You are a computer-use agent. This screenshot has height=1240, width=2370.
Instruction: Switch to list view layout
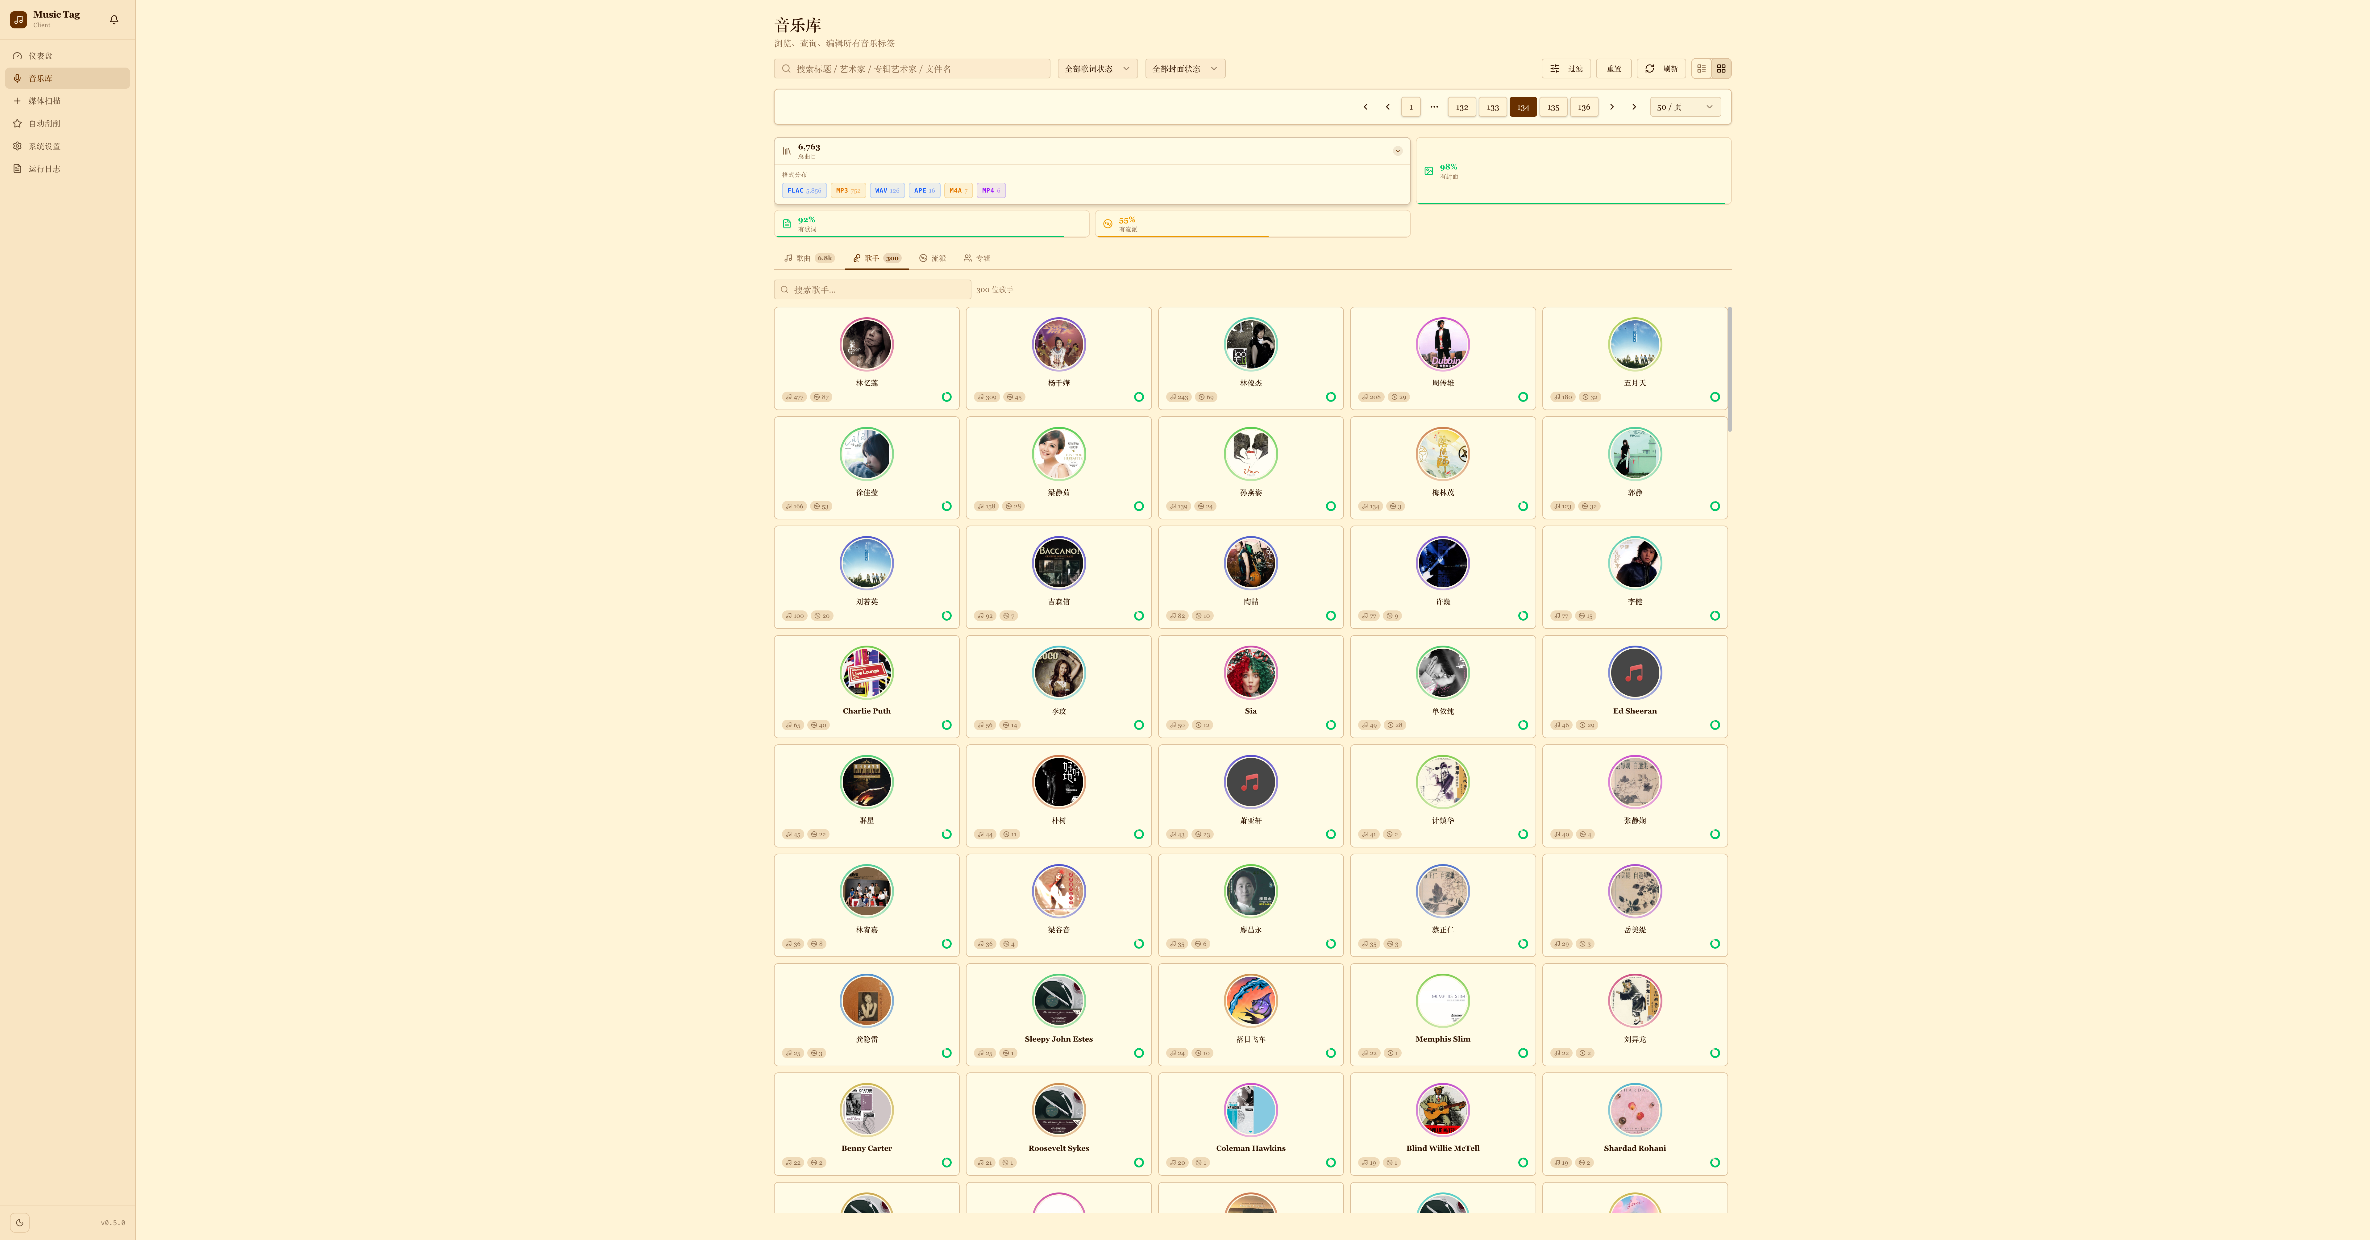[1701, 69]
